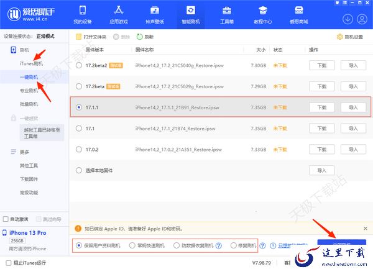Download 17.2beta2 firmware
373x269 pixels.
click(x=321, y=65)
